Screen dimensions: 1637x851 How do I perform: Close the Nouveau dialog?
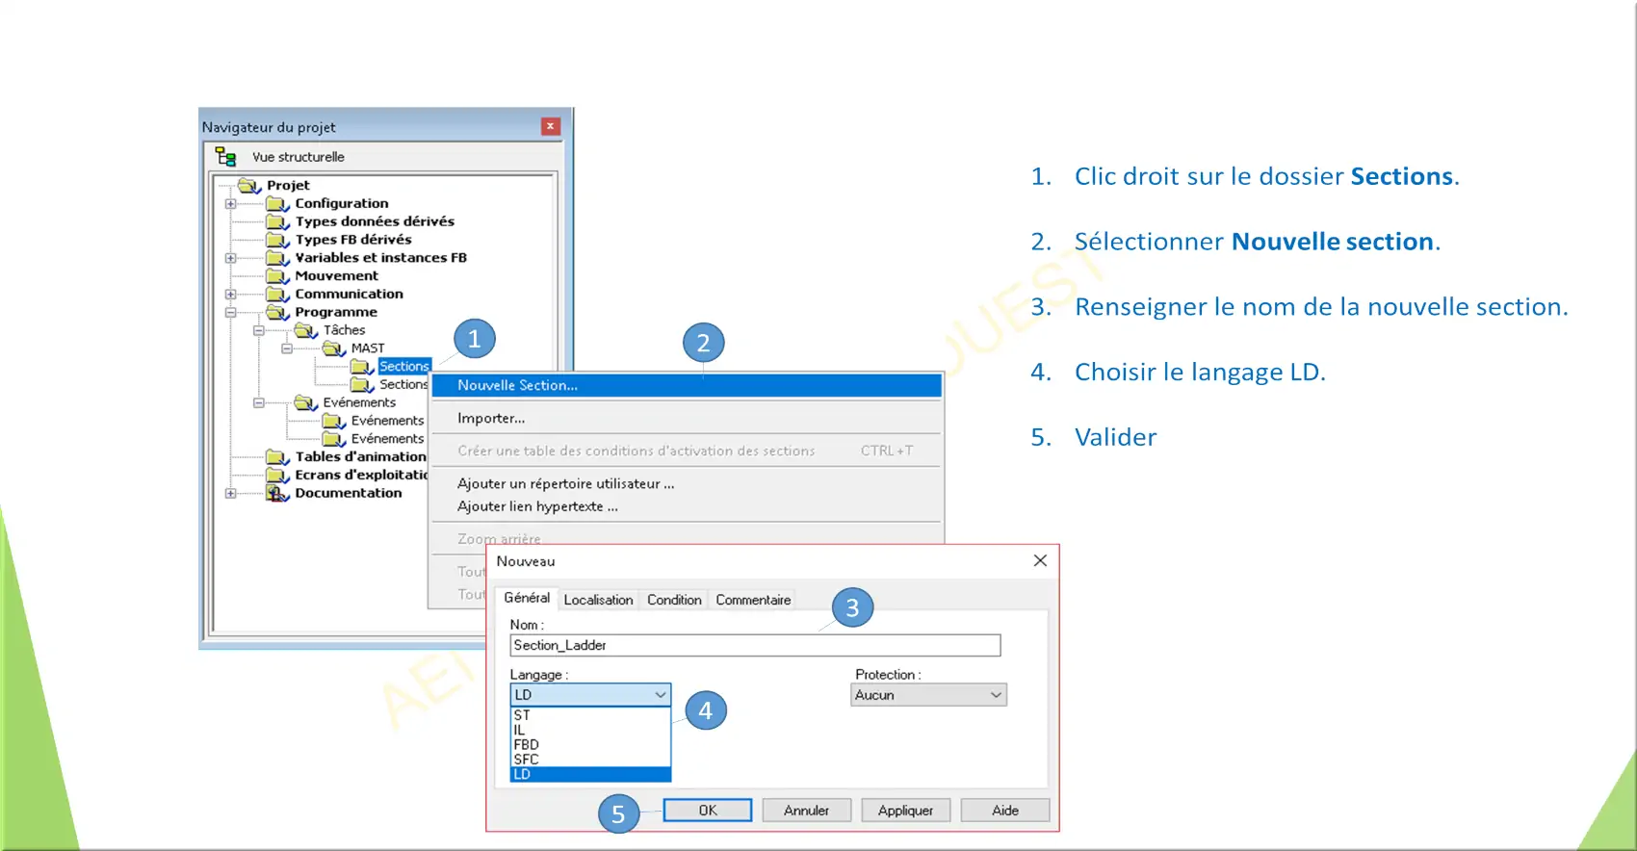pos(1040,560)
